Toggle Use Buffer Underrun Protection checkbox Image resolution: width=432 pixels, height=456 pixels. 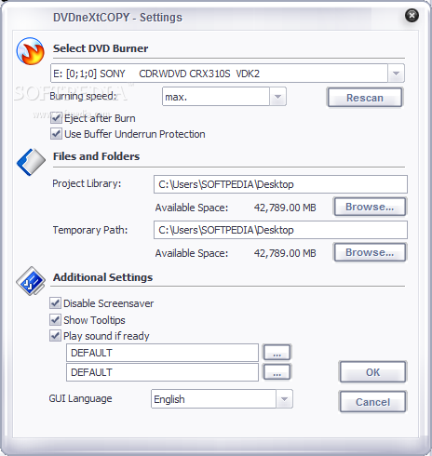click(x=56, y=134)
